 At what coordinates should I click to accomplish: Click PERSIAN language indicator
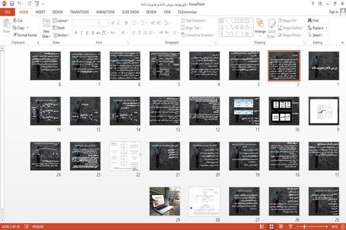(38, 227)
